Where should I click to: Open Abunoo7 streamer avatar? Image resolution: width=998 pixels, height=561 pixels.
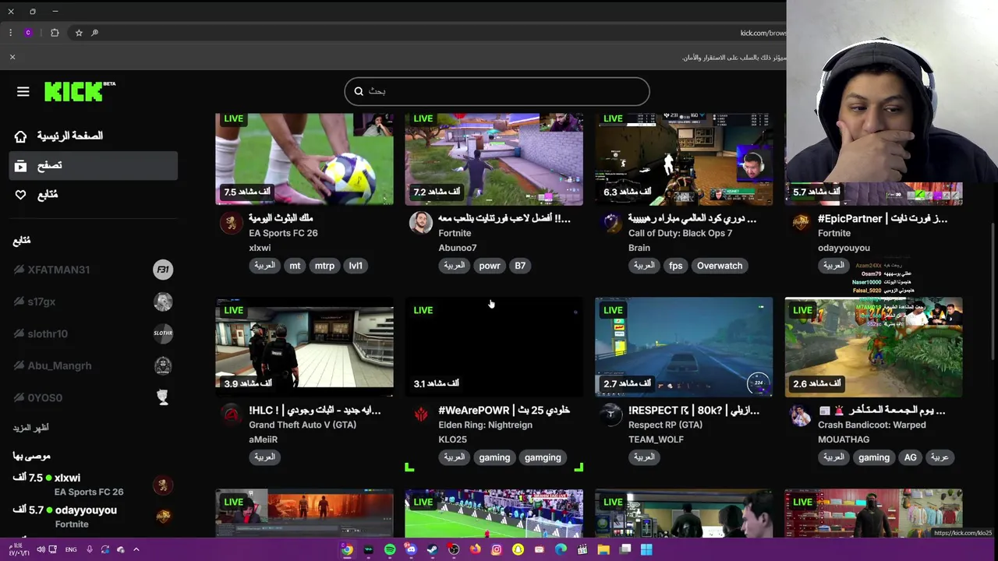click(x=420, y=223)
